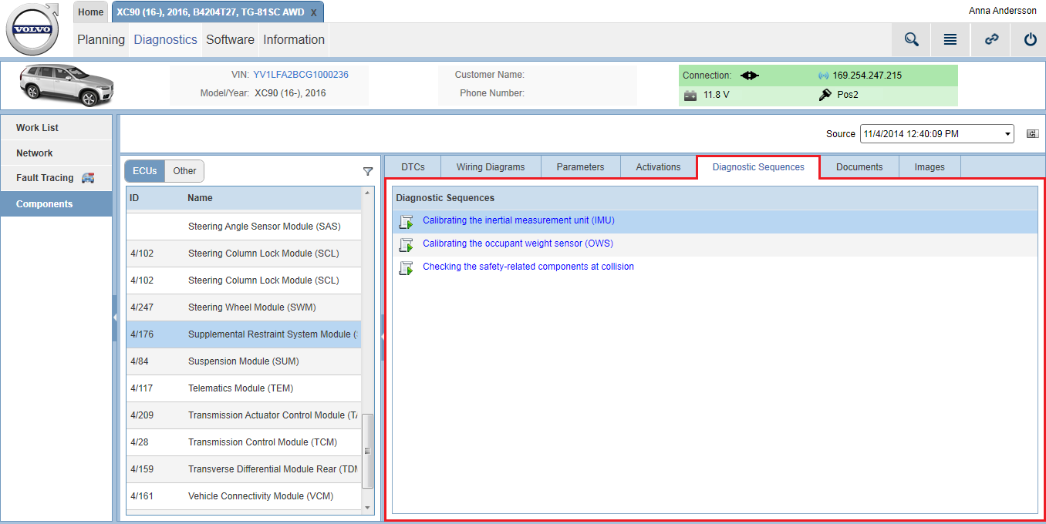The height and width of the screenshot is (524, 1046).
Task: Open the Wiring Diagrams tab
Action: tap(491, 167)
